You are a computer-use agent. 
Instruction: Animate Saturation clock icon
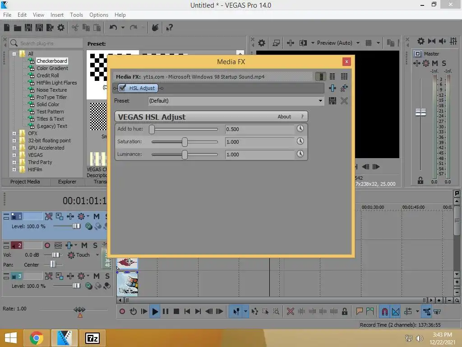click(300, 141)
